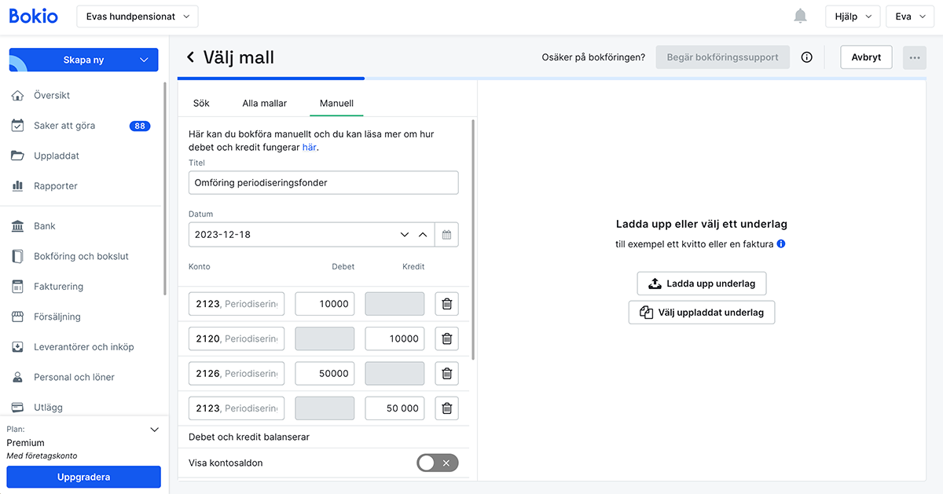The width and height of the screenshot is (943, 494).
Task: Click the Utlägg card icon
Action: coord(17,407)
